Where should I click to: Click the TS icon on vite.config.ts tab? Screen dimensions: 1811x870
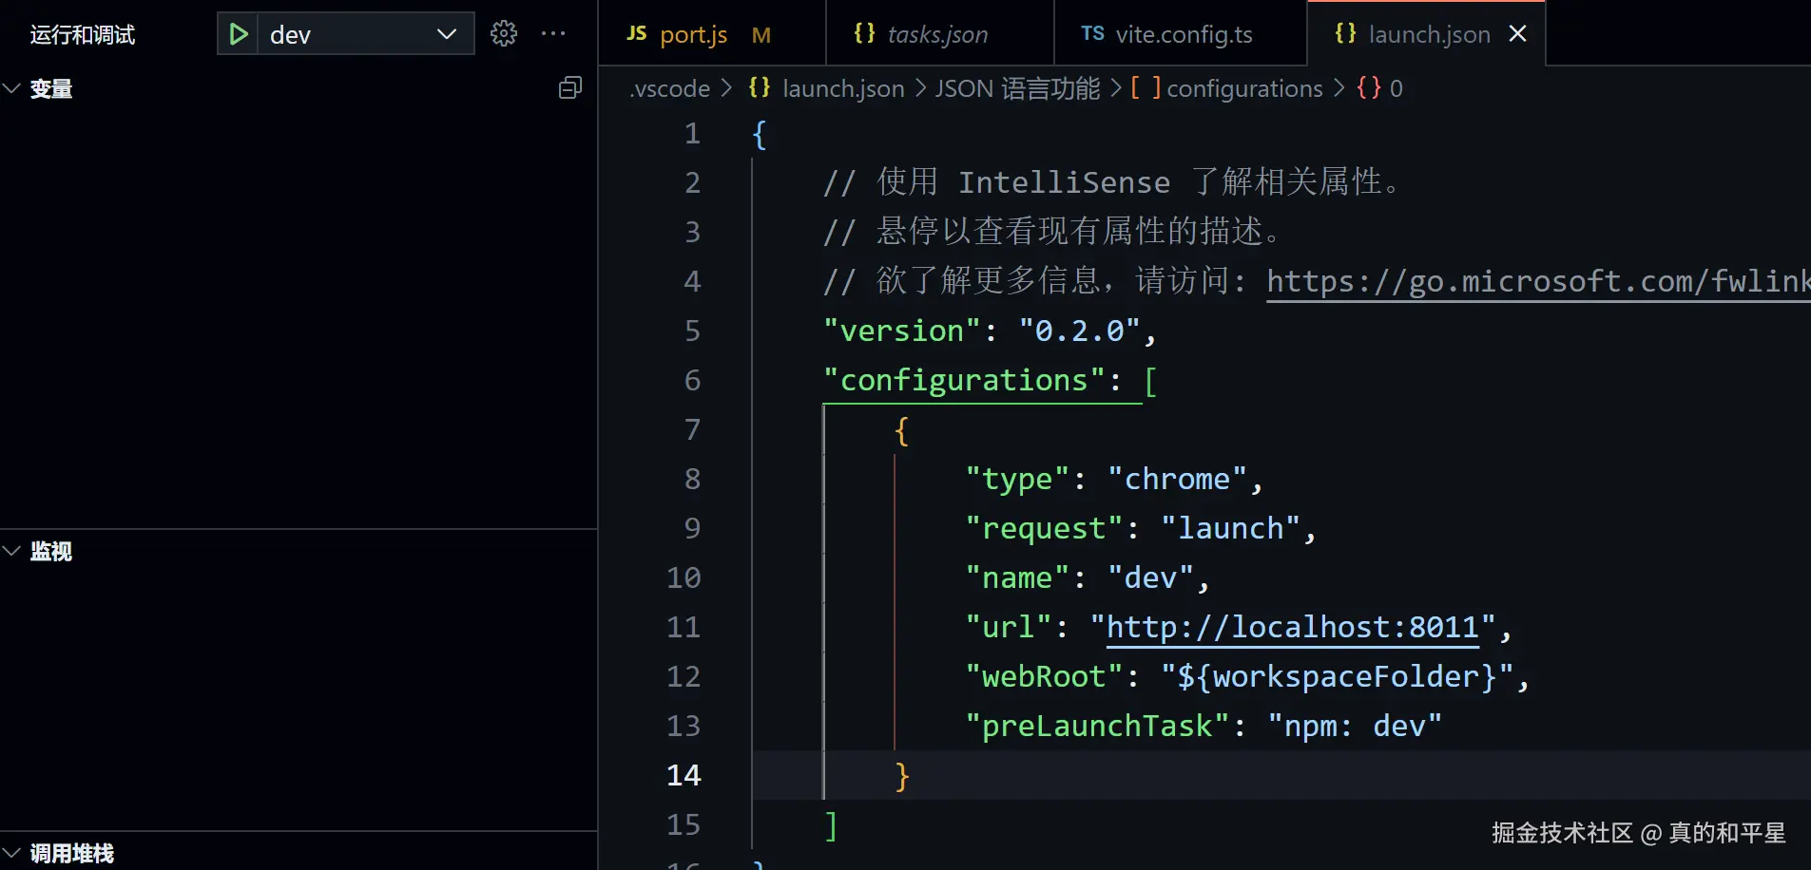[x=1092, y=34]
